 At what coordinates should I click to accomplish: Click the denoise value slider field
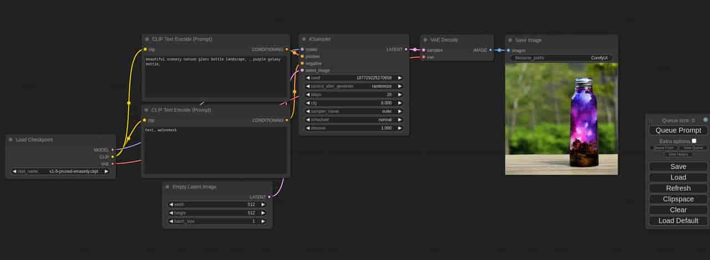(354, 128)
